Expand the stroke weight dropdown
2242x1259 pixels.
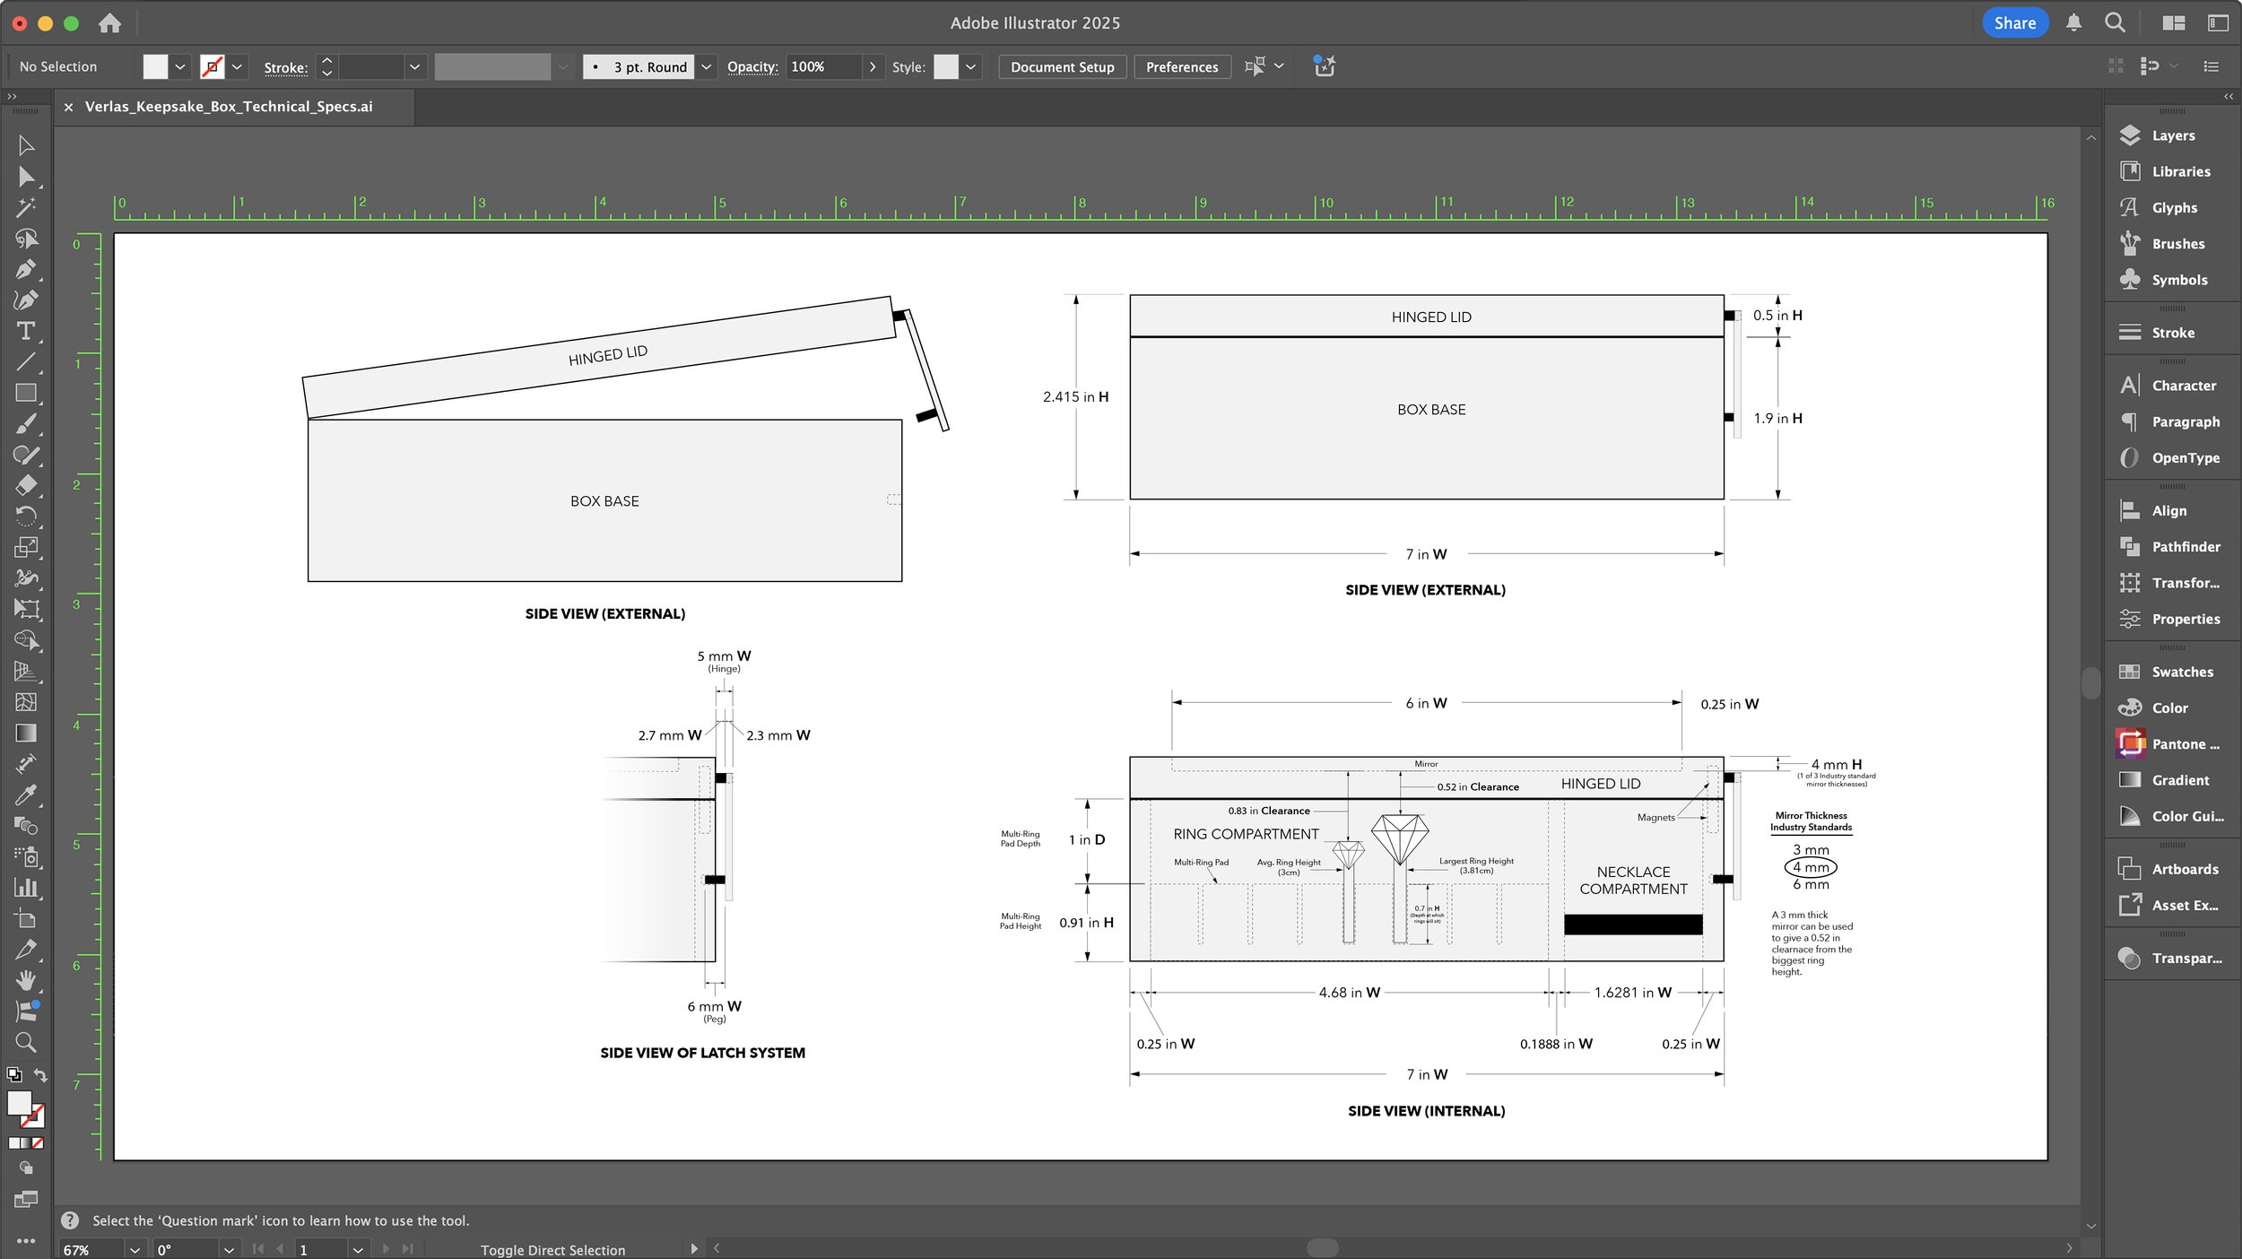pyautogui.click(x=414, y=66)
